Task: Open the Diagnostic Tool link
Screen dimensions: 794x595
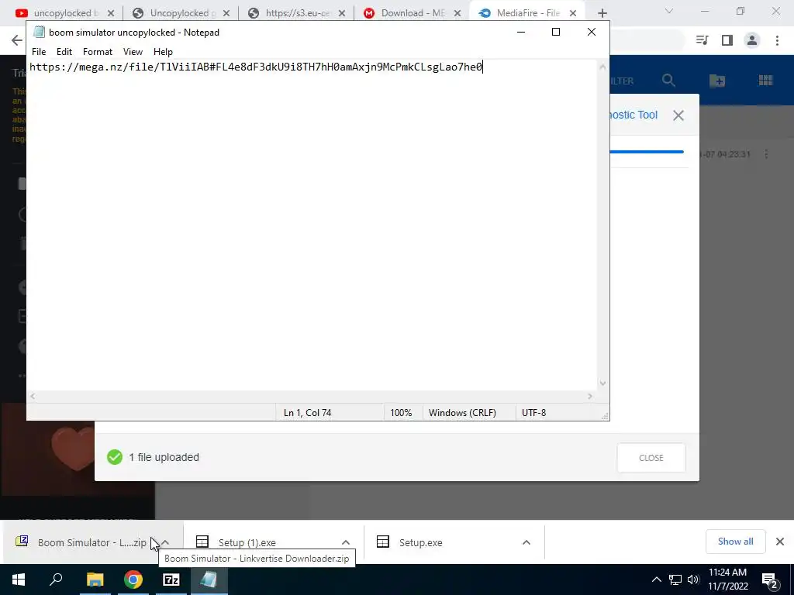Action: point(633,115)
